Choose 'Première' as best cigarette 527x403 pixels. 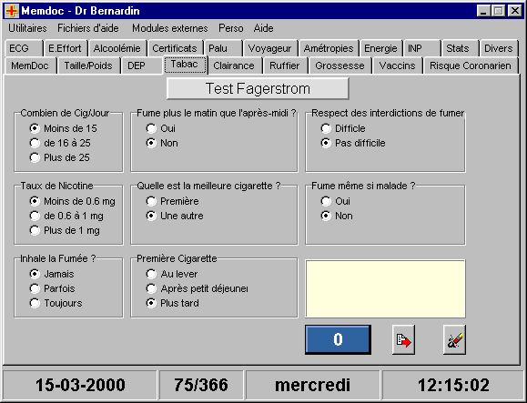point(172,201)
